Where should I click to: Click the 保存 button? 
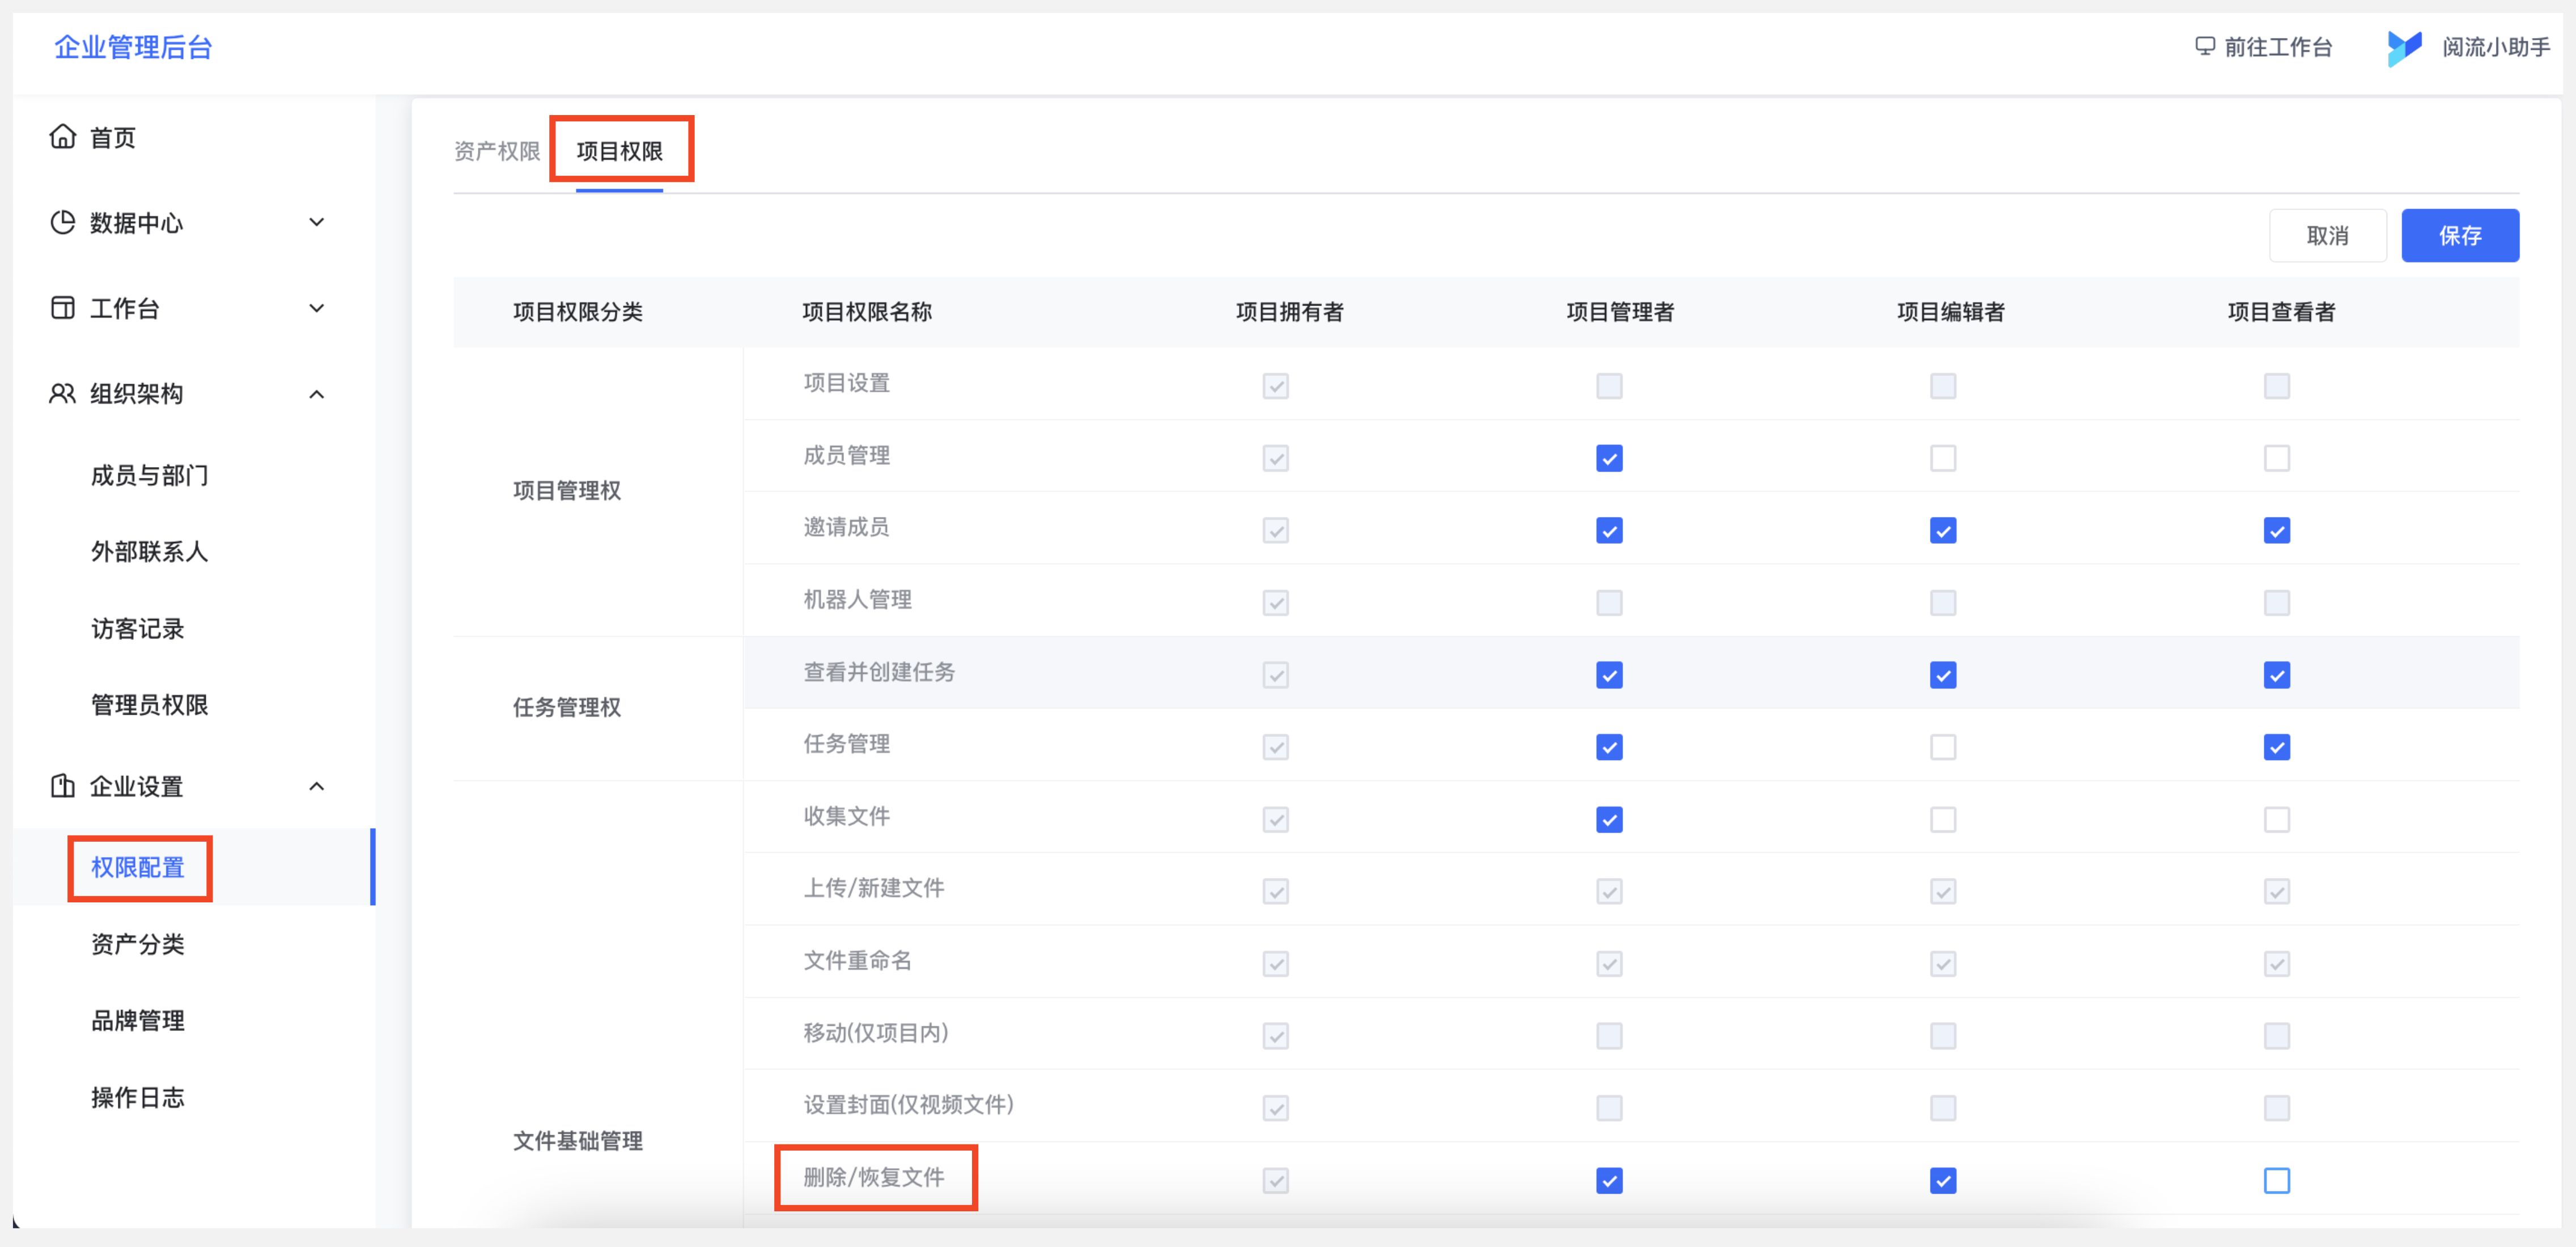click(2460, 235)
